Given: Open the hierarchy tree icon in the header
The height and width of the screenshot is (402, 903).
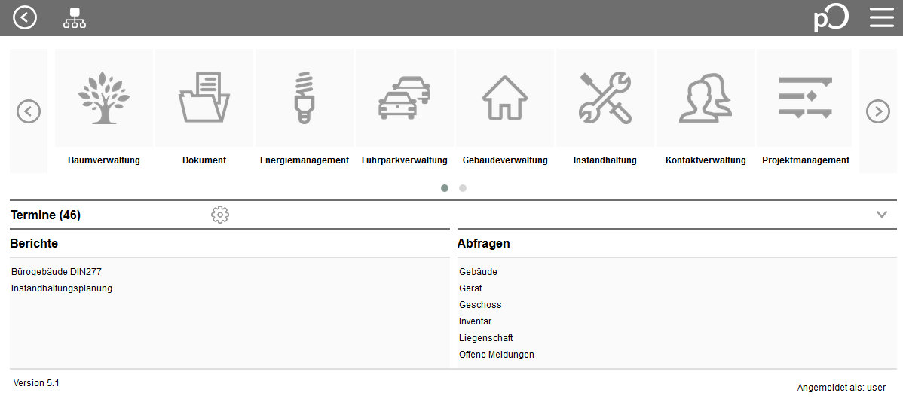Looking at the screenshot, I should 75,18.
